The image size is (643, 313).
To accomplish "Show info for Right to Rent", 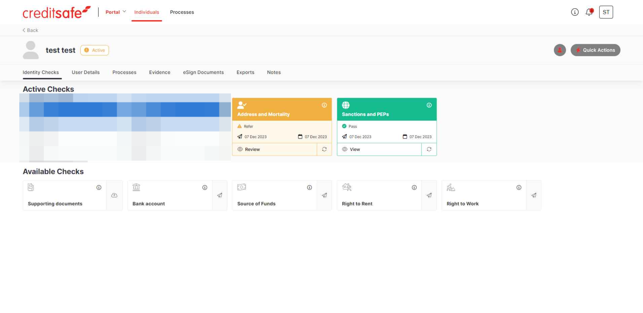I will (414, 187).
